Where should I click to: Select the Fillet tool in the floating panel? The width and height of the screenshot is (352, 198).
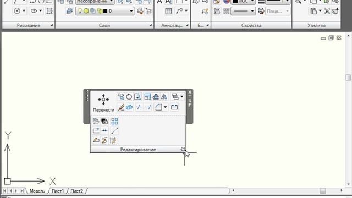point(158,107)
